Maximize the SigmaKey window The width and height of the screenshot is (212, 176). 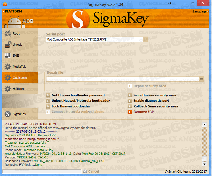193,3
